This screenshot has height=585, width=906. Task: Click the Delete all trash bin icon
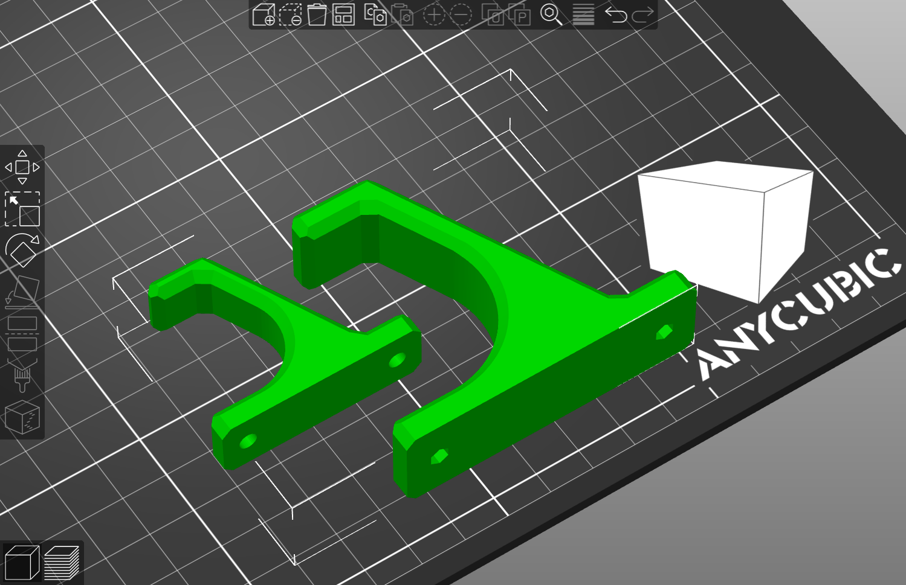point(317,14)
